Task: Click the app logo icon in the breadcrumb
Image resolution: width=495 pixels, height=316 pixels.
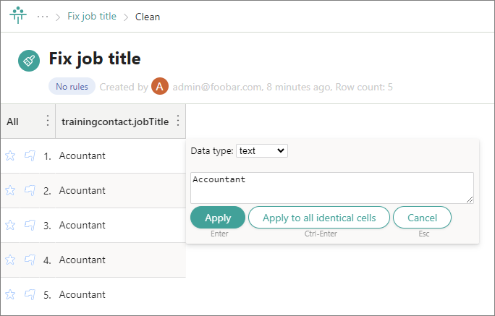Action: pos(17,16)
